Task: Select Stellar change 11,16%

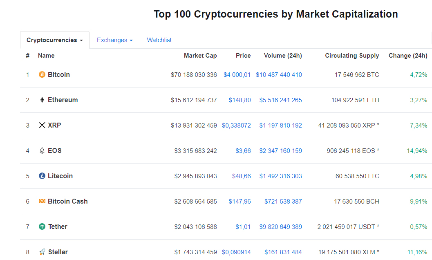Action: 417,252
